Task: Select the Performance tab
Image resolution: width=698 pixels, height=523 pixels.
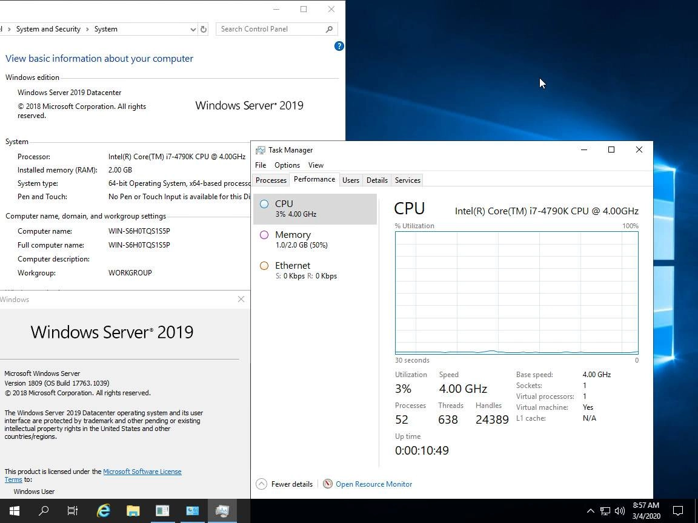Action: 314,179
